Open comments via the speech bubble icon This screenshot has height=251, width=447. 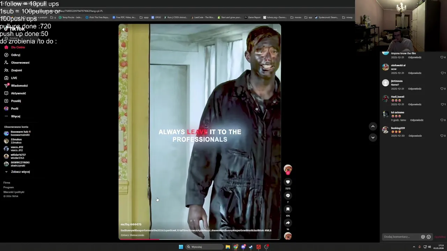click(288, 196)
